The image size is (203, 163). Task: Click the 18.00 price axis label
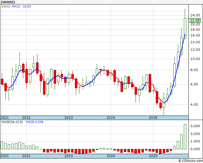tap(195, 30)
